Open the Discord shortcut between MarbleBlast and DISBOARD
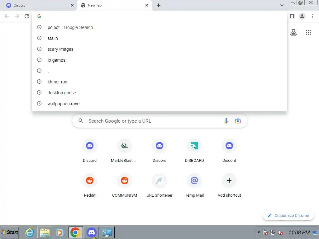 click(159, 151)
